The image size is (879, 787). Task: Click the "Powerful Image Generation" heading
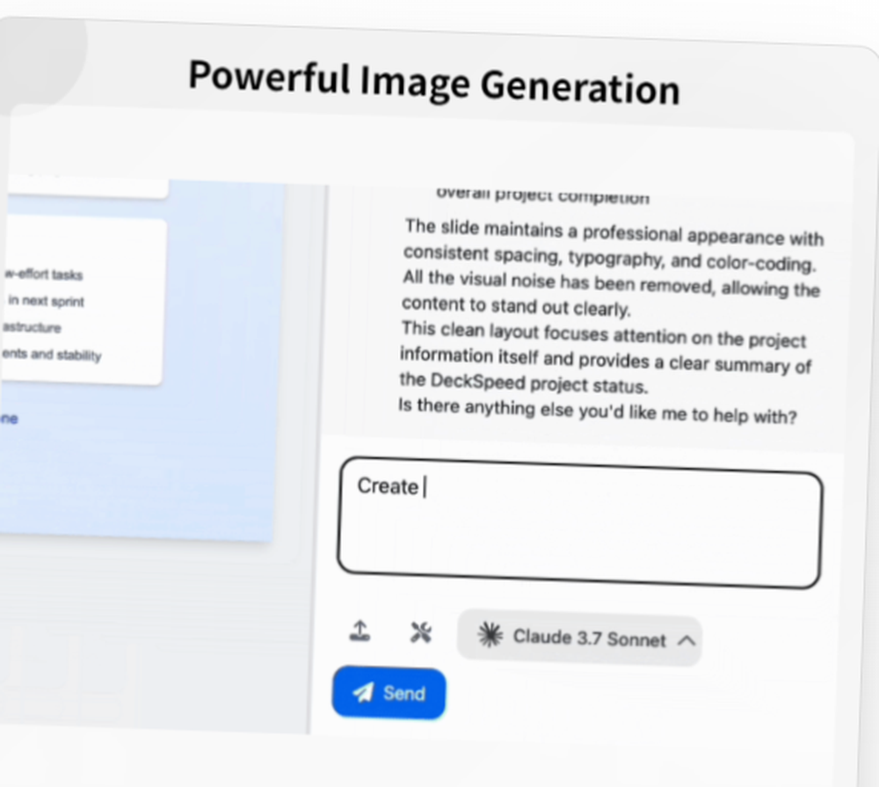(434, 83)
